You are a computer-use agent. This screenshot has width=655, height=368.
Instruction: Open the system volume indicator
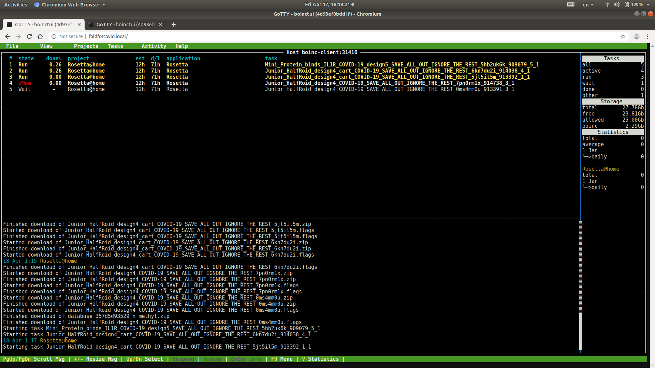point(617,4)
